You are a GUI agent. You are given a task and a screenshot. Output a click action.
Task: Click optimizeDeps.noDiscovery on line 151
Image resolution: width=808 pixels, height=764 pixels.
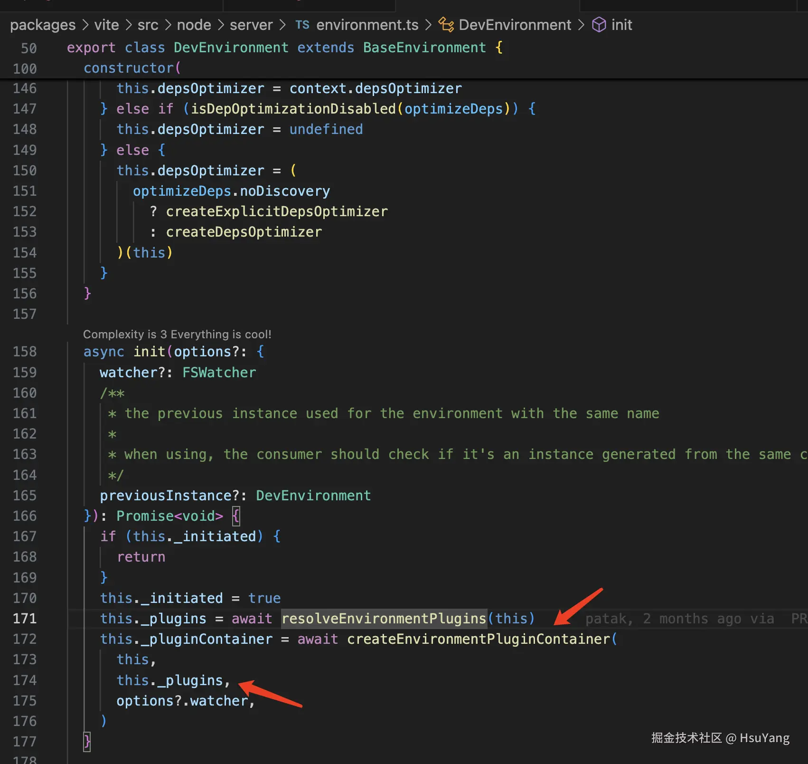pos(231,191)
